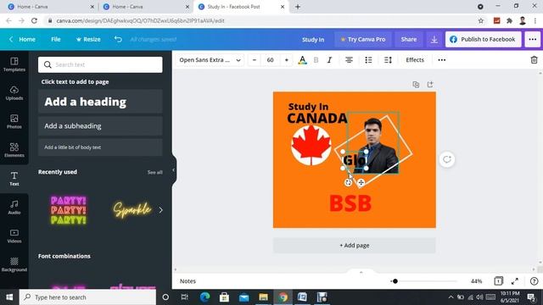
Task: Expand the notes panel arrow
Action: [x=361, y=272]
